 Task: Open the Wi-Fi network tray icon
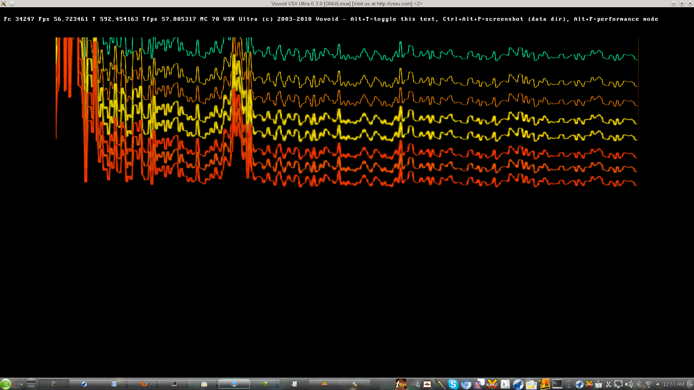click(649, 384)
